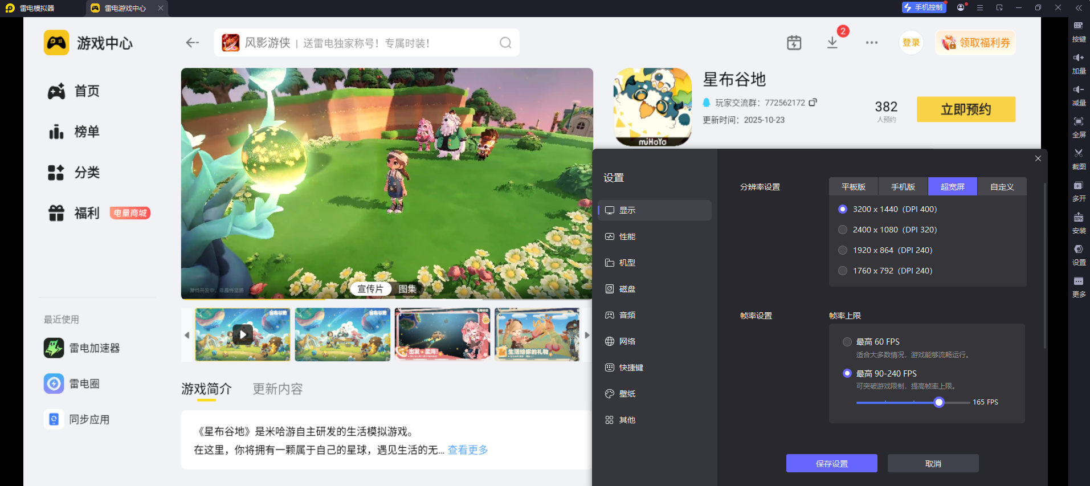Image resolution: width=1090 pixels, height=486 pixels.
Task: Open 磁盘 settings section
Action: click(x=655, y=289)
